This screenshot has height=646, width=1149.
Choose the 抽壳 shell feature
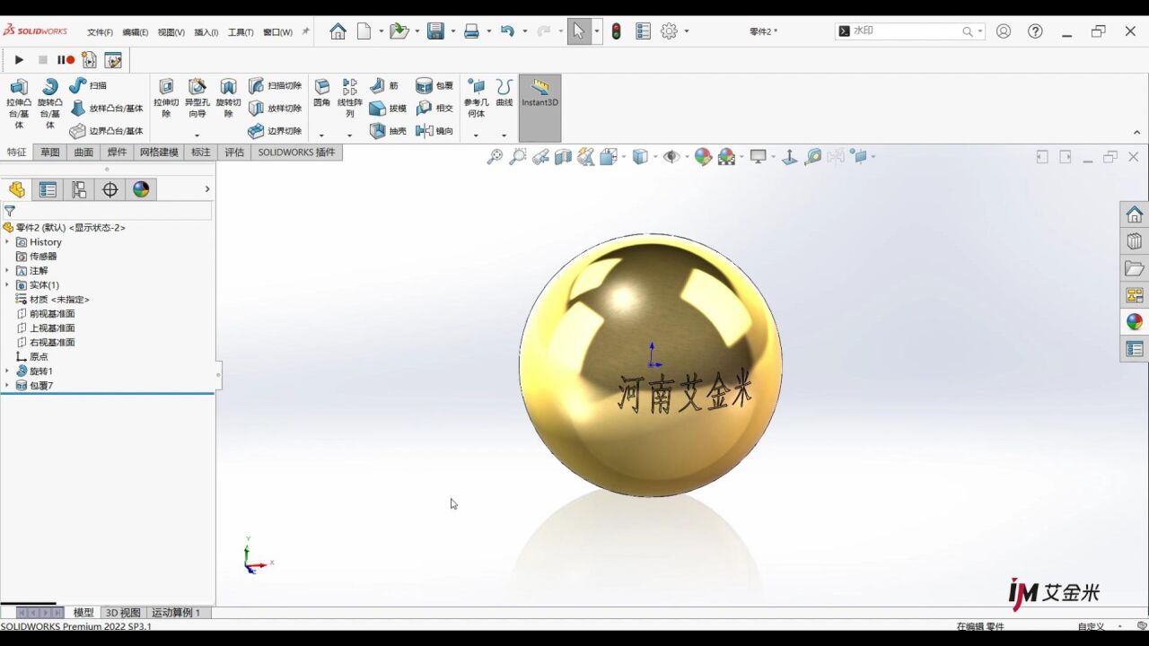point(388,131)
